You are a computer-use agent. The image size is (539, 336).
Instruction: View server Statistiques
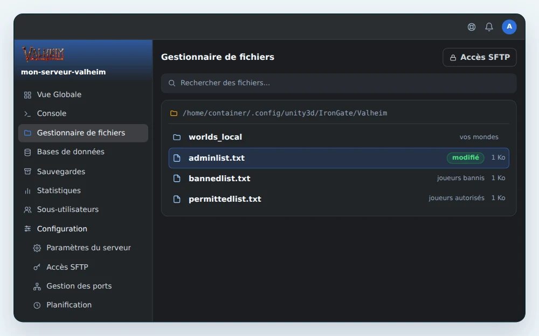[x=83, y=190]
